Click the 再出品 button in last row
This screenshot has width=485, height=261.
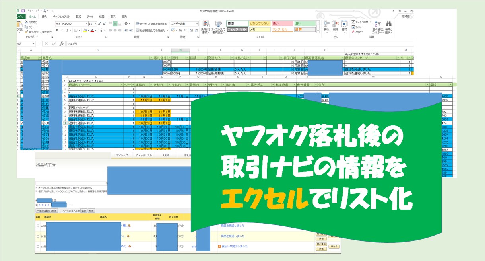[334, 247]
